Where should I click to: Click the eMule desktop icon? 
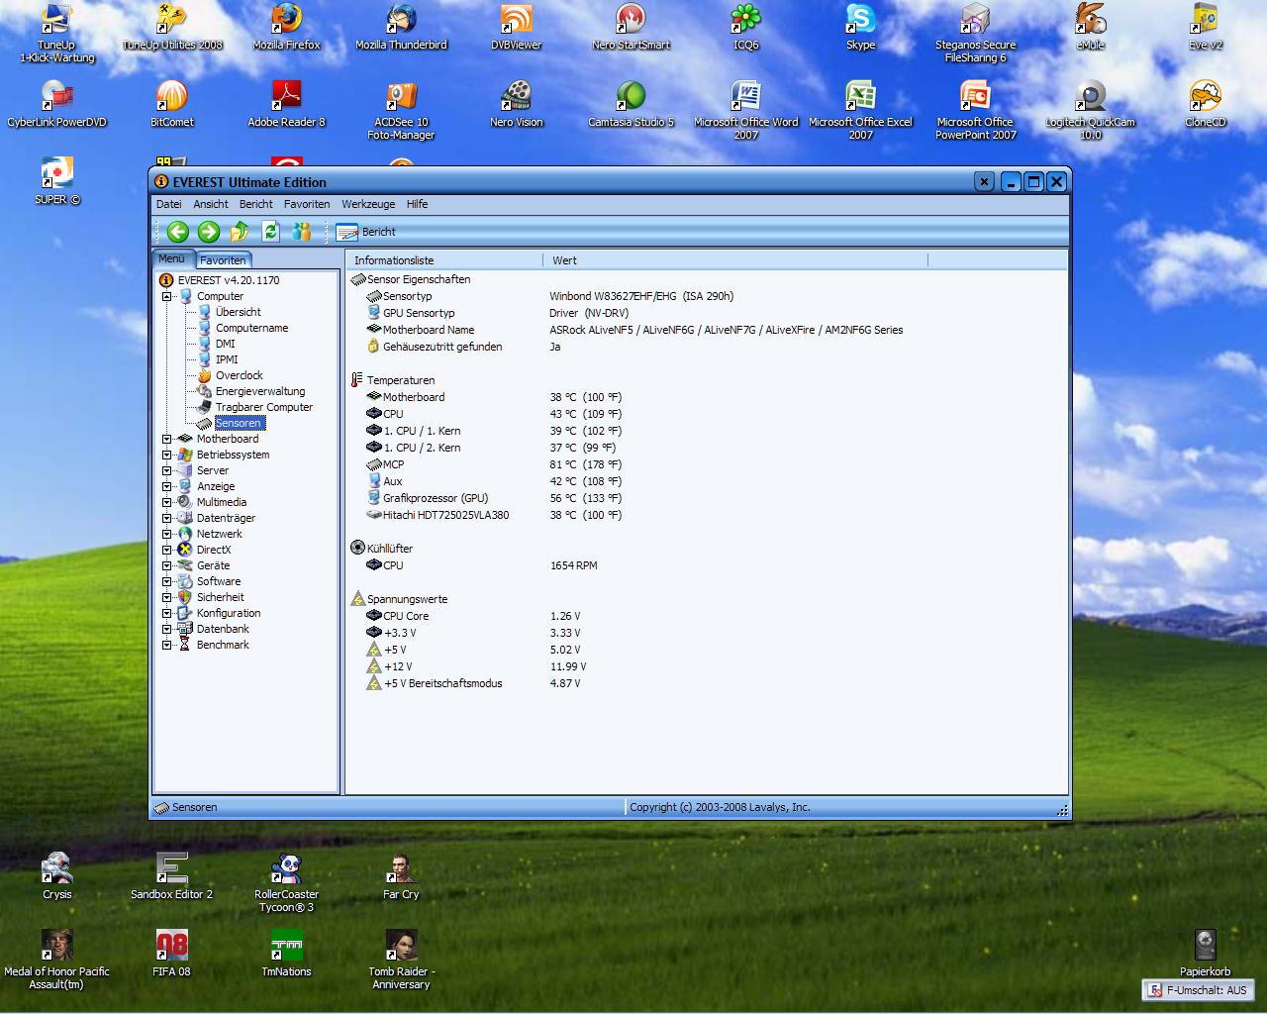1090,27
